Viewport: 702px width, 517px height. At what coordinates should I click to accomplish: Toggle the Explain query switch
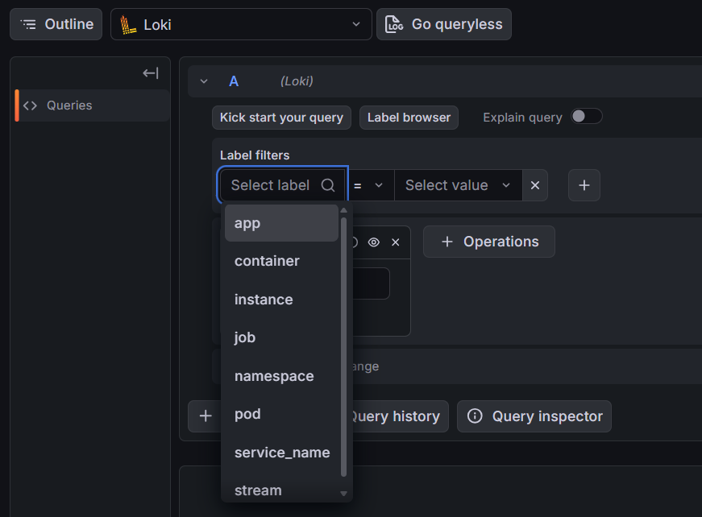pyautogui.click(x=587, y=116)
